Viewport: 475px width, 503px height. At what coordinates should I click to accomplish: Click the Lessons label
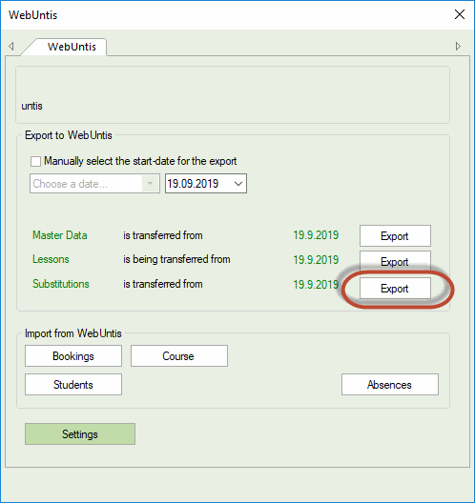click(x=51, y=259)
